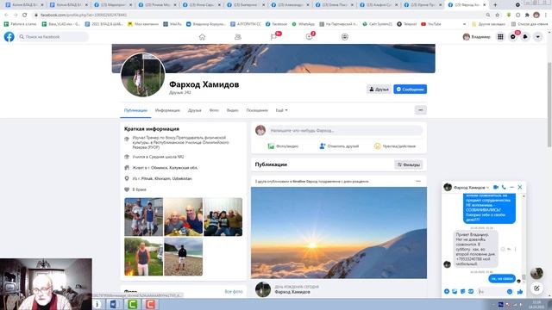This screenshot has height=310, width=552.
Task: Open the Pages flag icon with notifications
Action: pos(274,37)
